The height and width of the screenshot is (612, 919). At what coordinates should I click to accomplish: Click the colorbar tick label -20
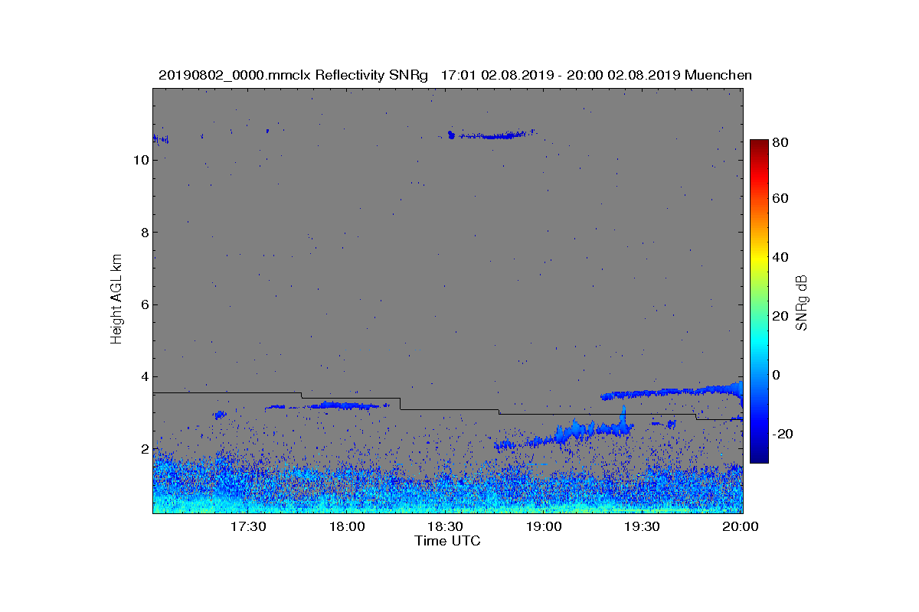tap(783, 434)
